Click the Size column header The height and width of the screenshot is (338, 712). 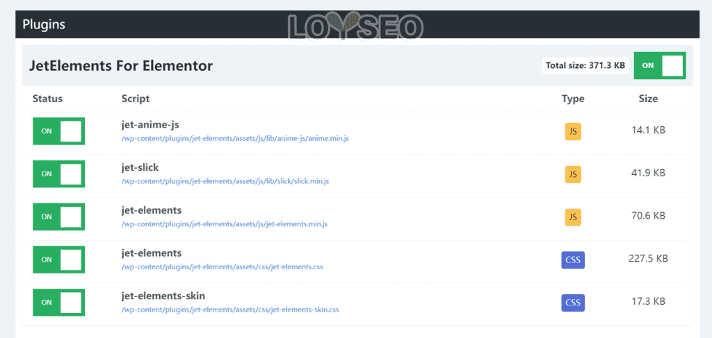tap(648, 99)
